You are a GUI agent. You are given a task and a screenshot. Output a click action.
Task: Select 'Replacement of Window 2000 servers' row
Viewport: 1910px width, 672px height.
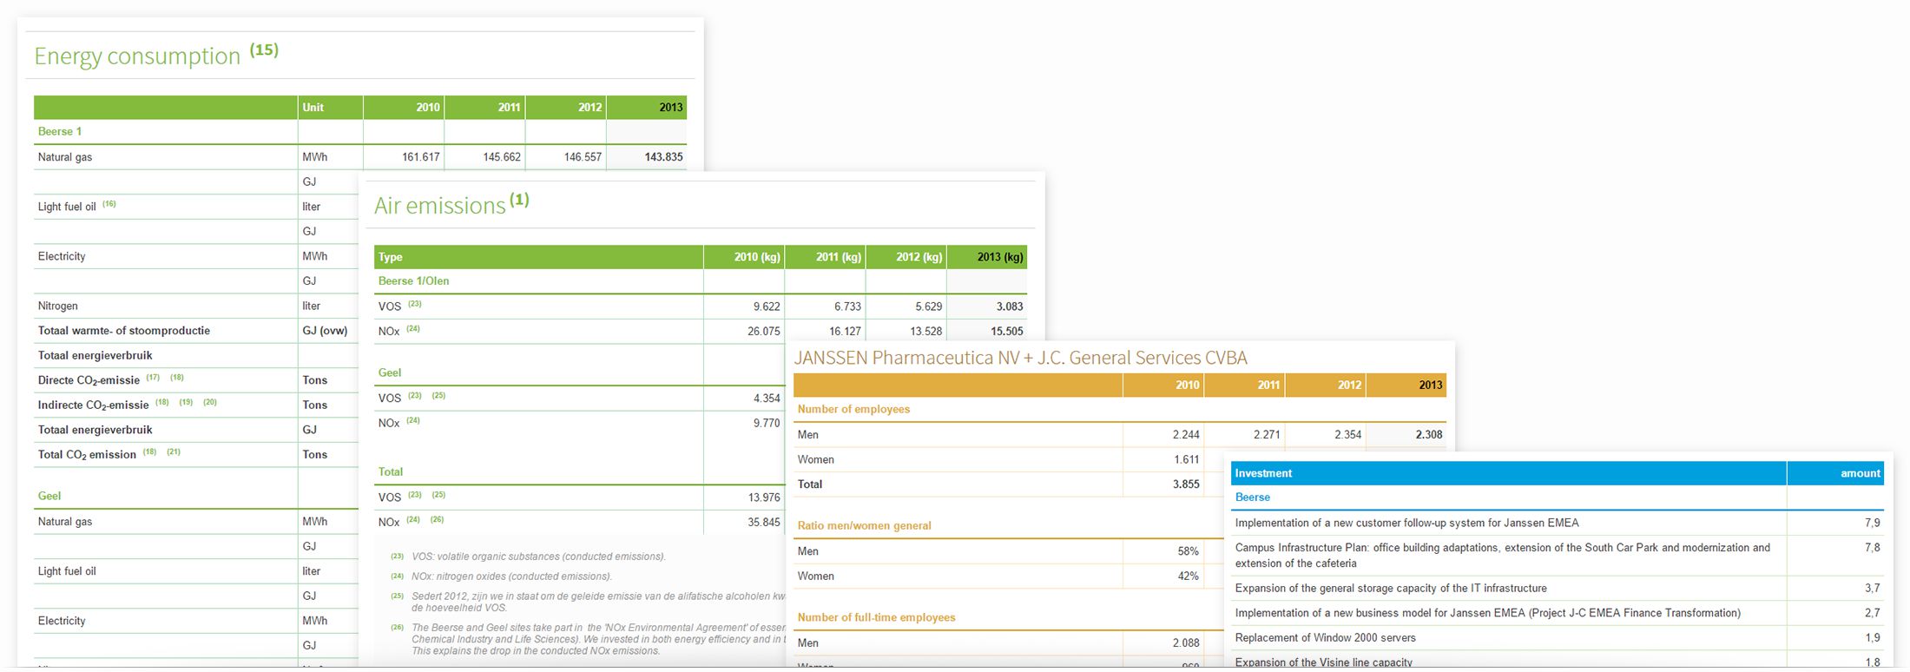pyautogui.click(x=1325, y=638)
